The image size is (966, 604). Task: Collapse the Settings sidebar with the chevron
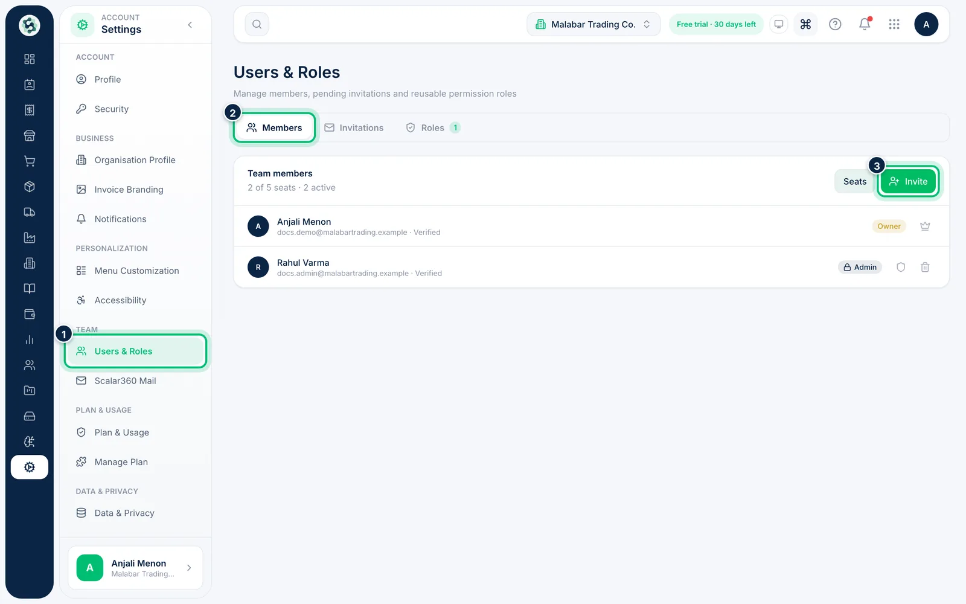190,25
